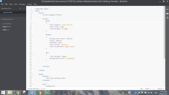Open the Extension Manager brick icon
169x95 pixels.
[x=167, y=13]
